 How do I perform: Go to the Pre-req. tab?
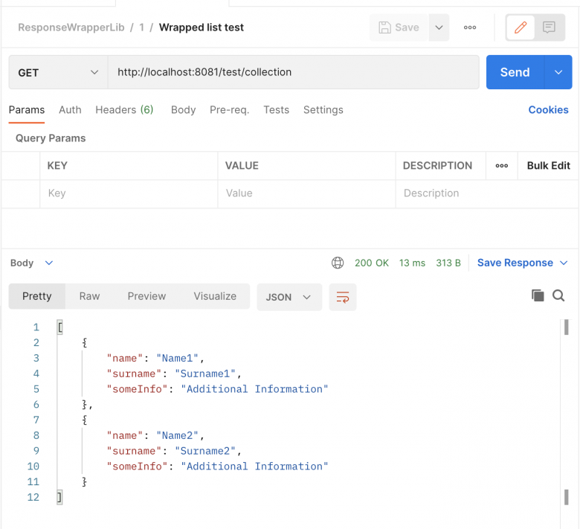pos(229,110)
